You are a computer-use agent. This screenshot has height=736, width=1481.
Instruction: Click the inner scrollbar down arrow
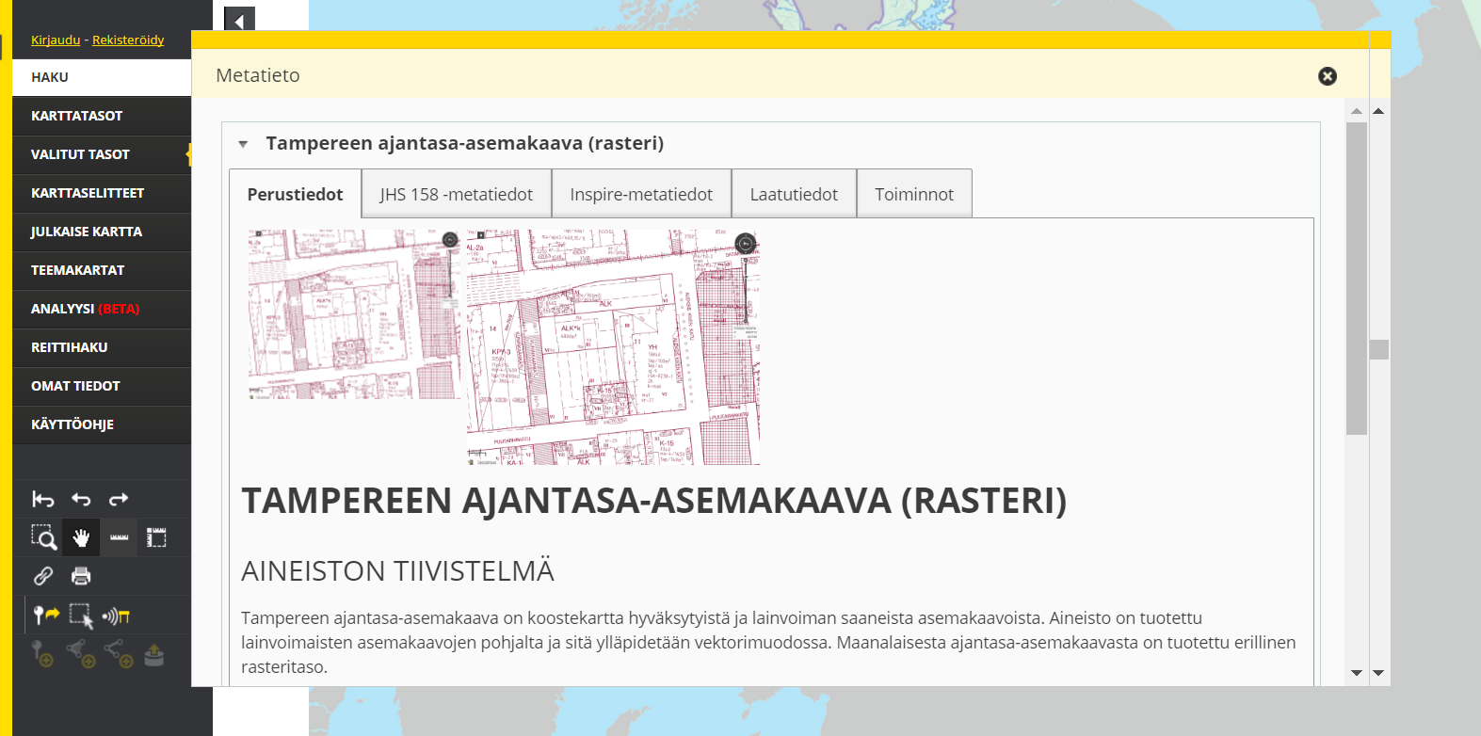tap(1357, 672)
